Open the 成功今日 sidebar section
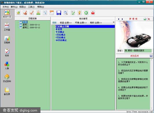 pos(7,14)
